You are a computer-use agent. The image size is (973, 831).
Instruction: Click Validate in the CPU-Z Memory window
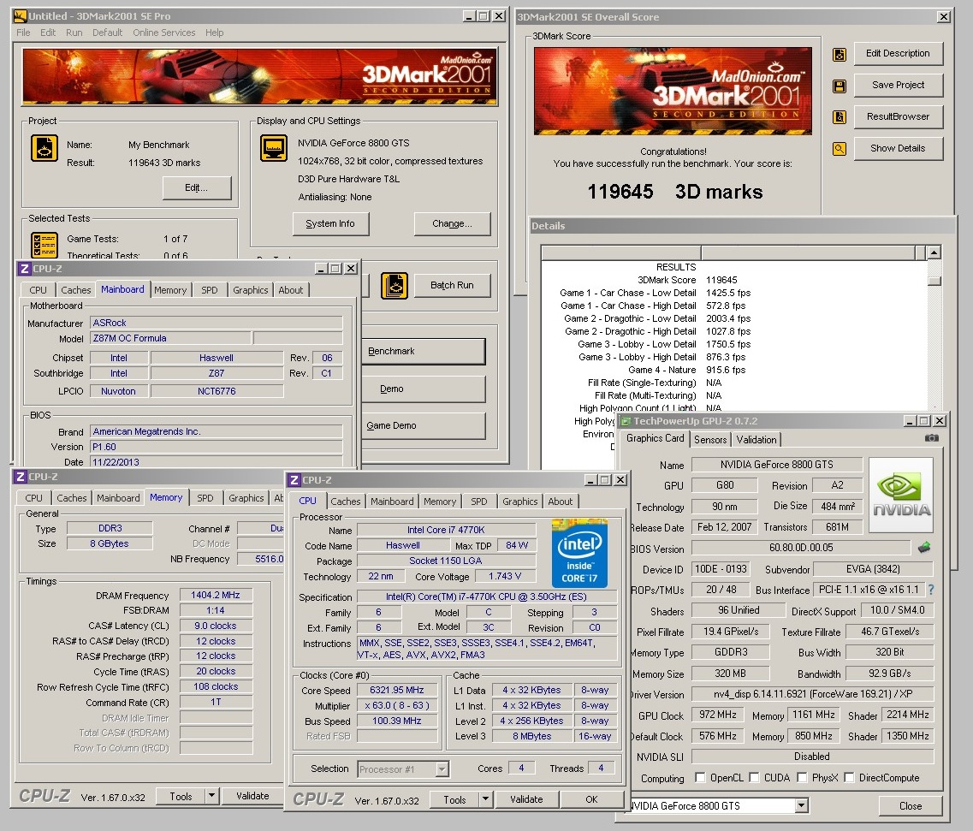coord(252,796)
